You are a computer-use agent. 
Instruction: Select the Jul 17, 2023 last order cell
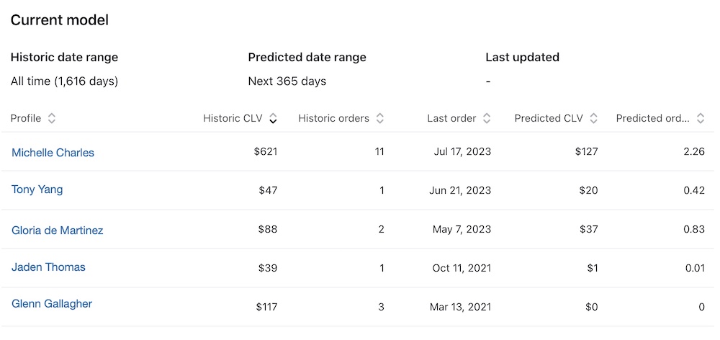(463, 152)
